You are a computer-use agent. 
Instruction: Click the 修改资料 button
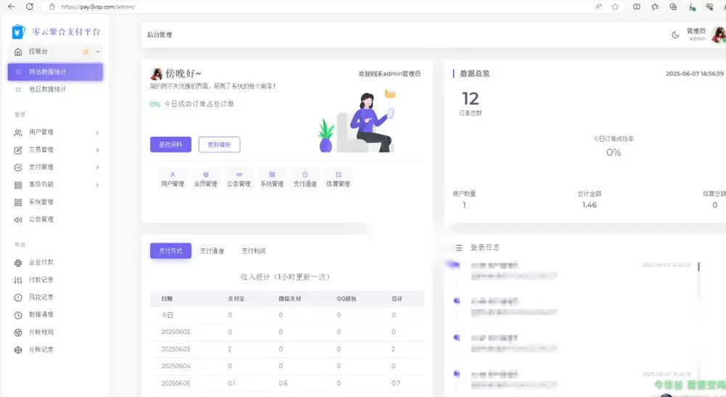[x=171, y=144]
